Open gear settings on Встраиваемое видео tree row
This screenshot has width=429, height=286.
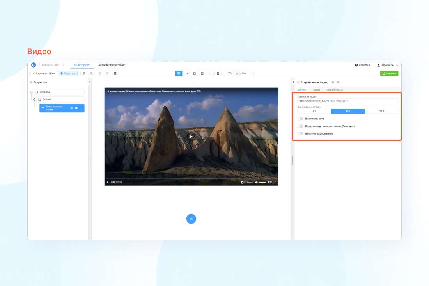tap(76, 108)
